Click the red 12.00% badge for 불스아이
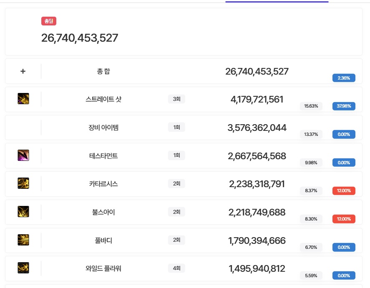The height and width of the screenshot is (288, 370). 344,219
